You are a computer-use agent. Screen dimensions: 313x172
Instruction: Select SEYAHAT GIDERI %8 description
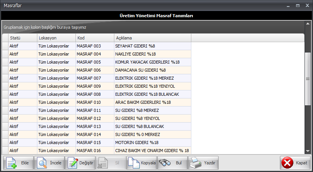(153, 46)
